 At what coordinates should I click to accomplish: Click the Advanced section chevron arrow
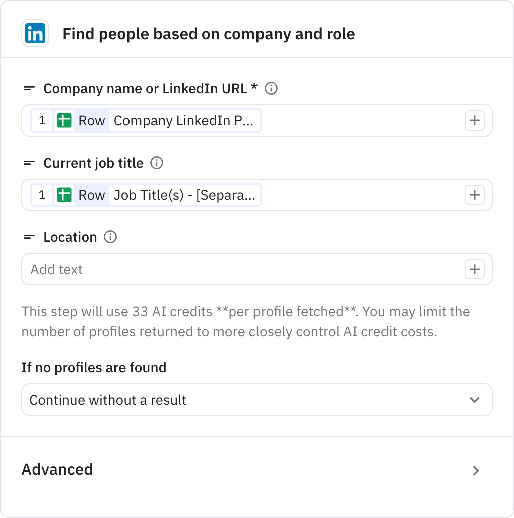pos(475,471)
